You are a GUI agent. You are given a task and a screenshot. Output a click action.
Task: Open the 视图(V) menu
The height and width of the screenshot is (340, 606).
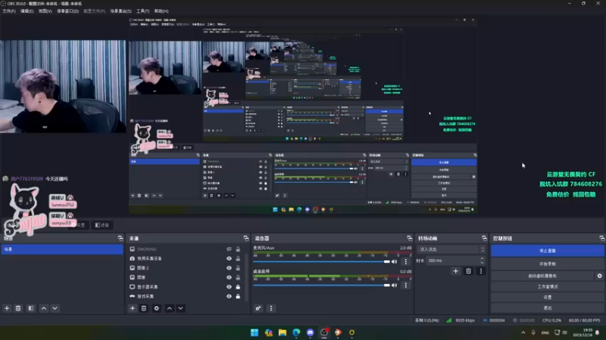pos(45,11)
